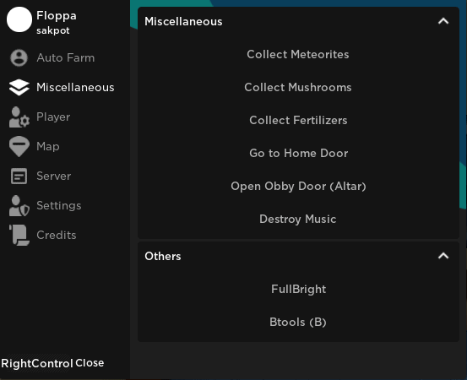
Task: Open the Player gear icon
Action: pyautogui.click(x=19, y=117)
